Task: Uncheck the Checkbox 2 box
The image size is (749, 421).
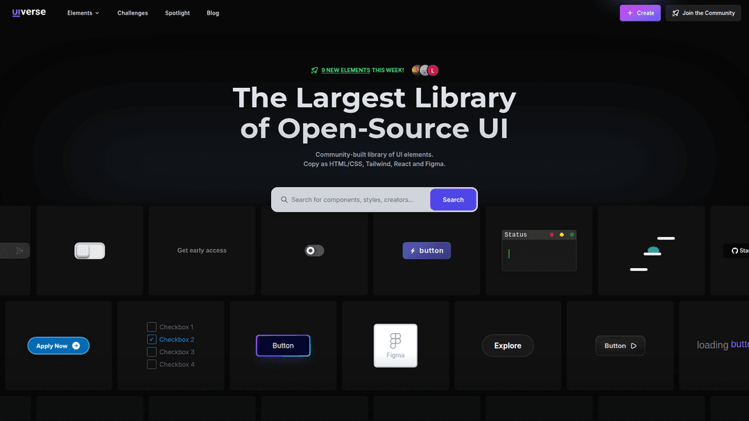Action: (152, 339)
